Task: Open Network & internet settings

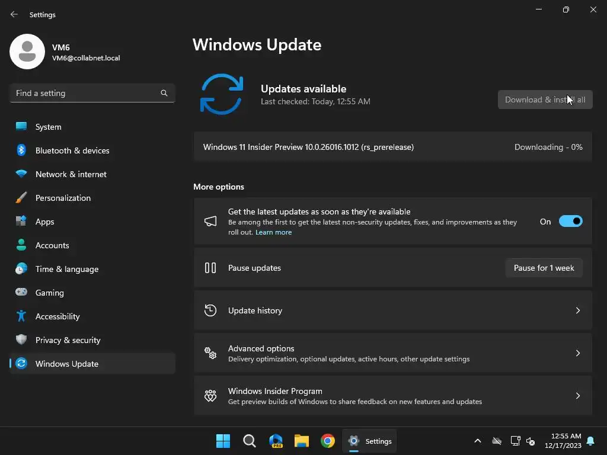Action: pos(92,174)
